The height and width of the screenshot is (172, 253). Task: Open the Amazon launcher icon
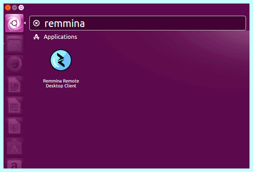coord(14,164)
